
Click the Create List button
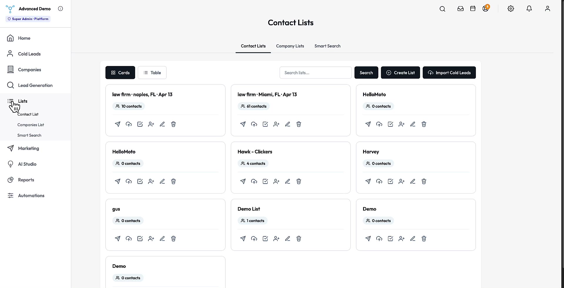400,72
